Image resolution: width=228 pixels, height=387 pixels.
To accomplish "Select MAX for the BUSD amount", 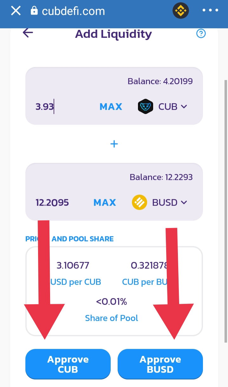I will pos(105,203).
